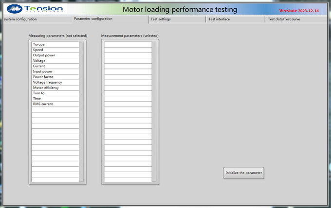
Task: Click the selected parameters list scrollbar
Action: (154, 112)
